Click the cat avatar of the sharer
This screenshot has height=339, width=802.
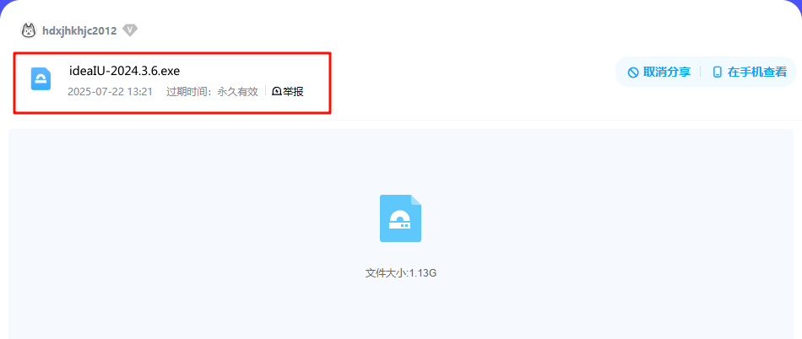click(x=29, y=30)
